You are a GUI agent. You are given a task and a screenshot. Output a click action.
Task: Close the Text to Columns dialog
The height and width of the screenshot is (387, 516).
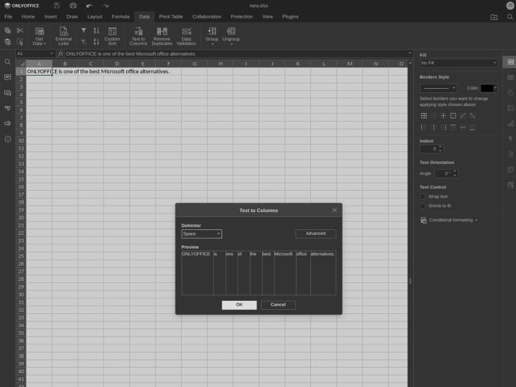coord(334,210)
